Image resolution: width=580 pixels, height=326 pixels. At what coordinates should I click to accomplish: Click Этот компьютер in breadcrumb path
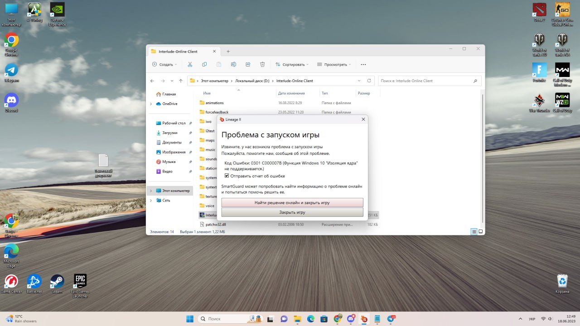(215, 81)
